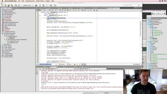Select the Output tab
Screen dimensions: 167x94
click(x=53, y=67)
